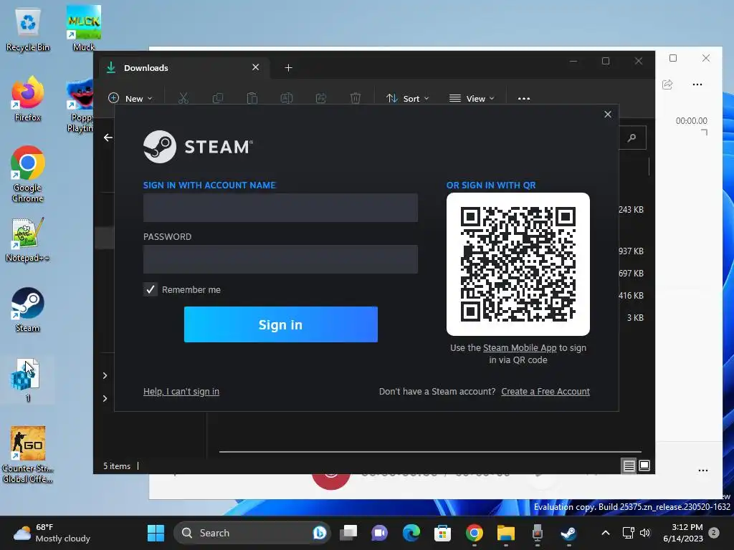Click the Paste icon in Explorer toolbar
This screenshot has width=734, height=550.
252,98
